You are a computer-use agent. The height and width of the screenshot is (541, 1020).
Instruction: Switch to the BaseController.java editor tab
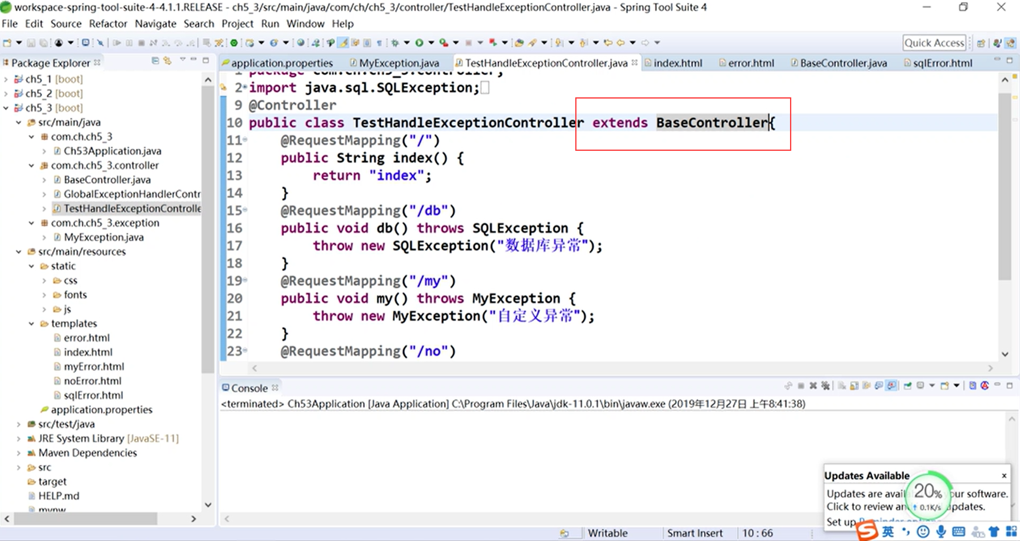tap(843, 63)
